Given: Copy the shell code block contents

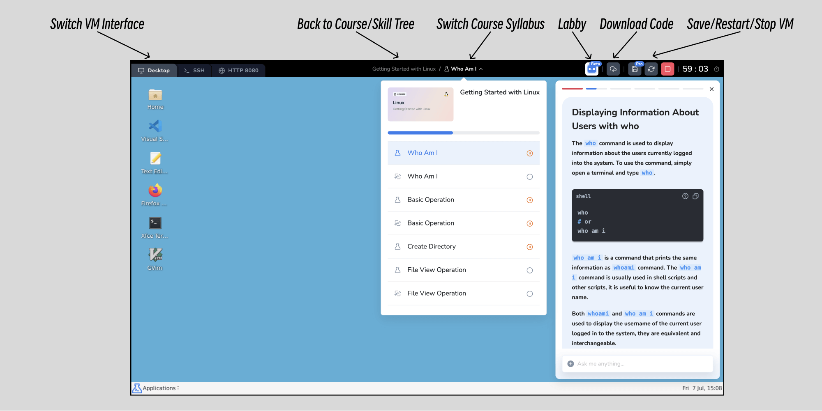Looking at the screenshot, I should point(695,196).
